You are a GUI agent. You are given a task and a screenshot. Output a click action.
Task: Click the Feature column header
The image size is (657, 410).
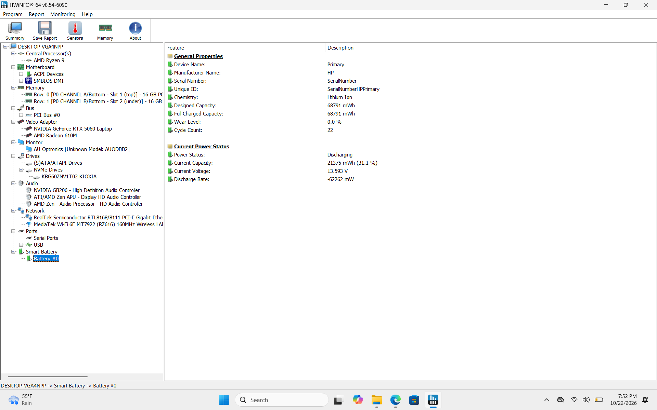point(245,48)
